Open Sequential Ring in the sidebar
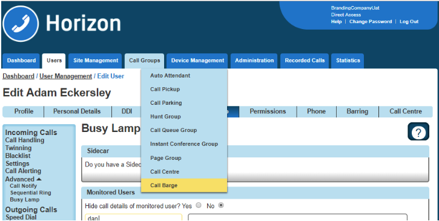This screenshot has width=439, height=221. 31,193
